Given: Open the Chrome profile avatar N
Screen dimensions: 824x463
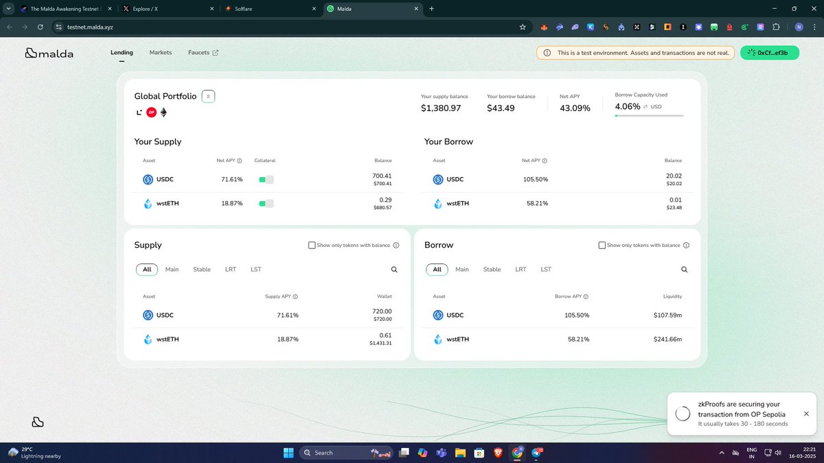Looking at the screenshot, I should pyautogui.click(x=799, y=27).
